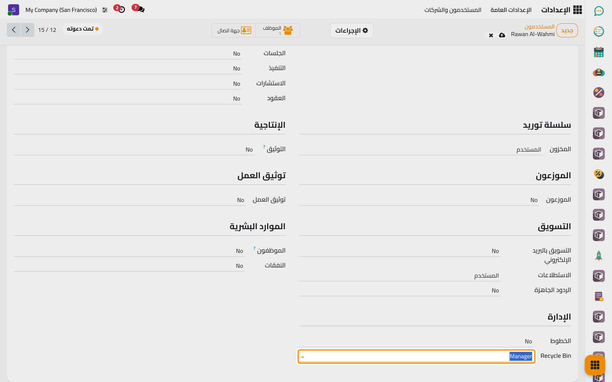Go back via المستخدمون breadcrumb
The image size is (612, 382).
pyautogui.click(x=539, y=26)
